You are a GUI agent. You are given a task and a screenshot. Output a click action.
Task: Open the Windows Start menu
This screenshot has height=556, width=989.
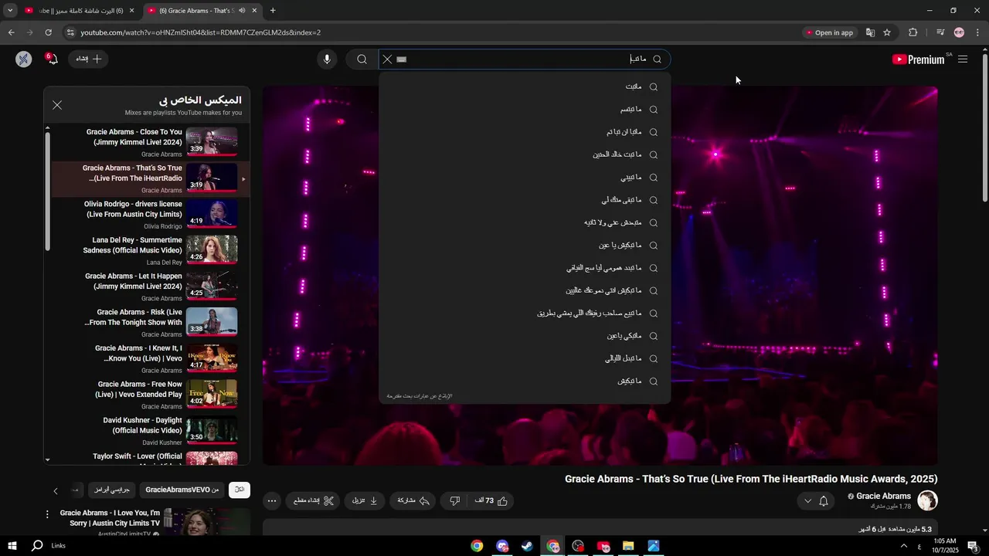(12, 546)
